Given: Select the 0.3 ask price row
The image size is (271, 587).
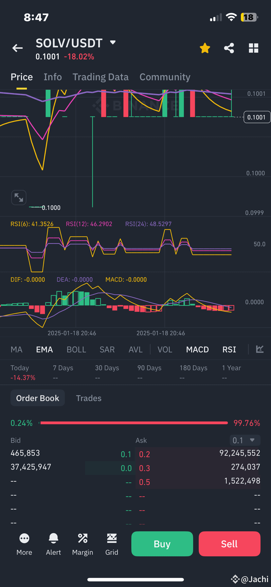Looking at the screenshot, I should tap(198, 468).
